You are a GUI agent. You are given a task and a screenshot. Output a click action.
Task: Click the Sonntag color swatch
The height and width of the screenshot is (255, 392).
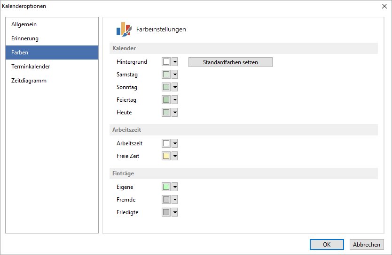pyautogui.click(x=166, y=87)
